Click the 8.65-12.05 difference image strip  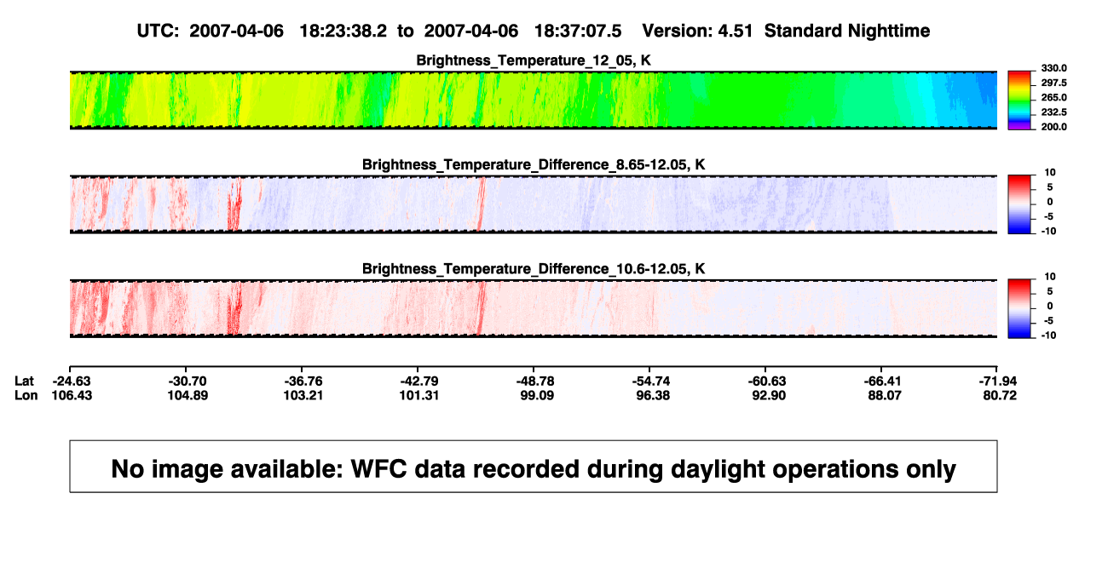534,204
